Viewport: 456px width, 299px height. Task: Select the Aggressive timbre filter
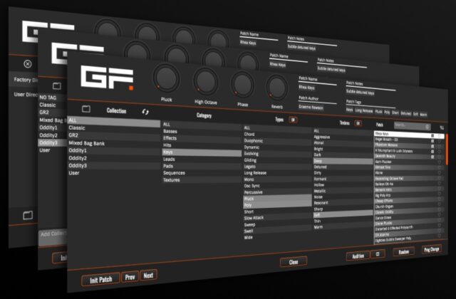pyautogui.click(x=343, y=137)
